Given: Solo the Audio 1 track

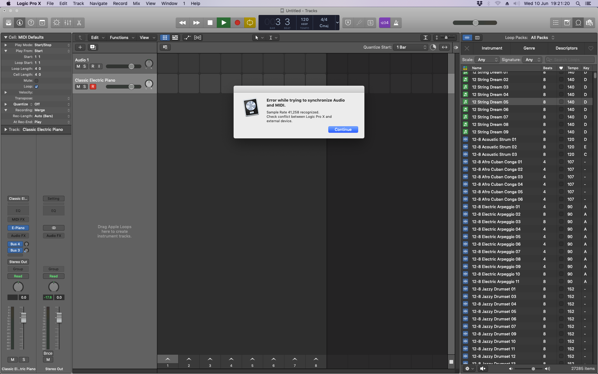Looking at the screenshot, I should 84,66.
